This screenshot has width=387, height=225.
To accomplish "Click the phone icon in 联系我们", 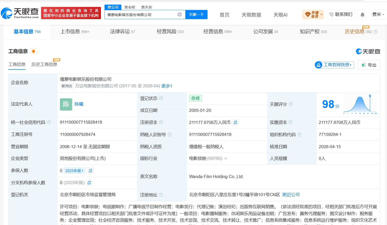I will [331, 15].
